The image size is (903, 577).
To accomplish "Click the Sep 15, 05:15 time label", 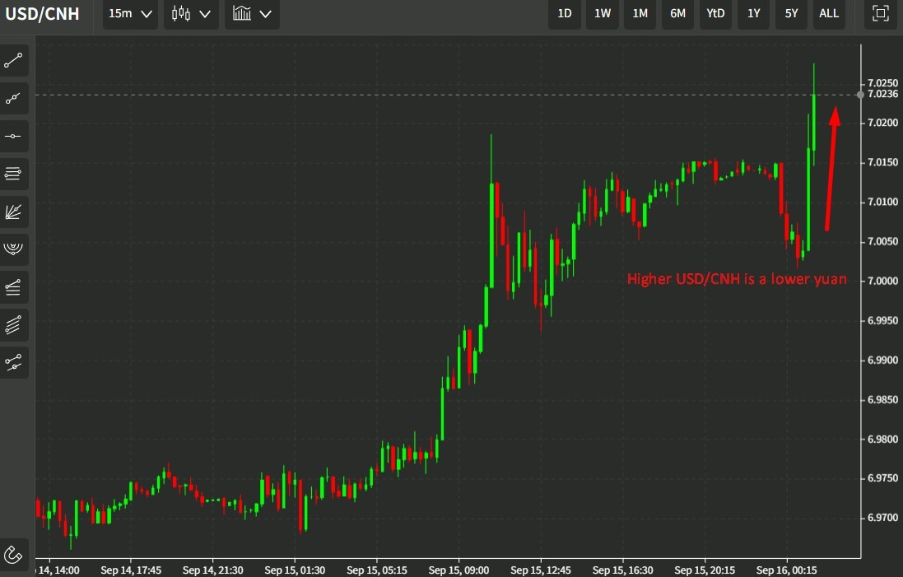I will [x=377, y=570].
